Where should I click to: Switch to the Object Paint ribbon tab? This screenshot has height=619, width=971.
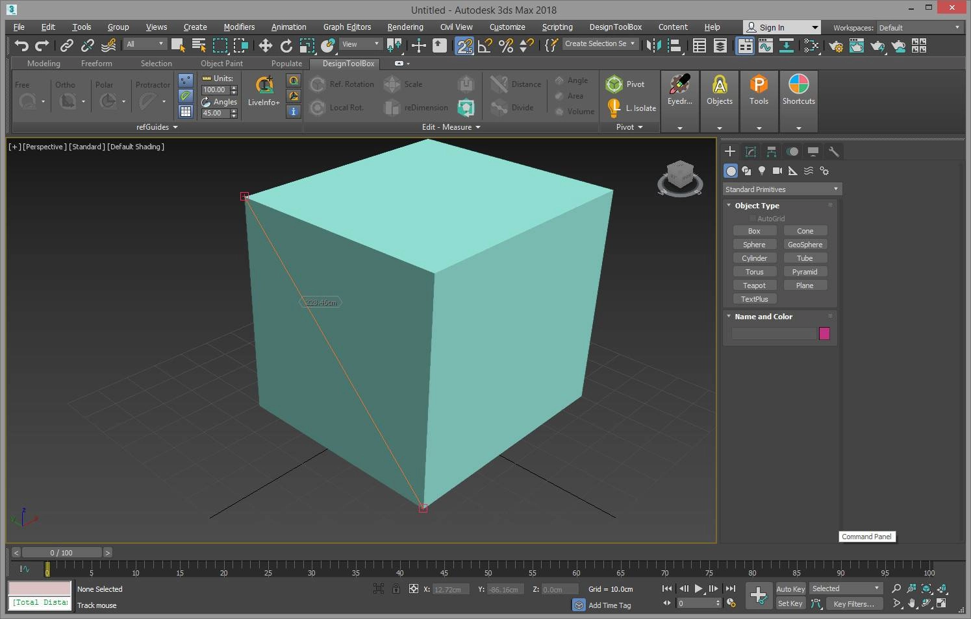pos(221,64)
